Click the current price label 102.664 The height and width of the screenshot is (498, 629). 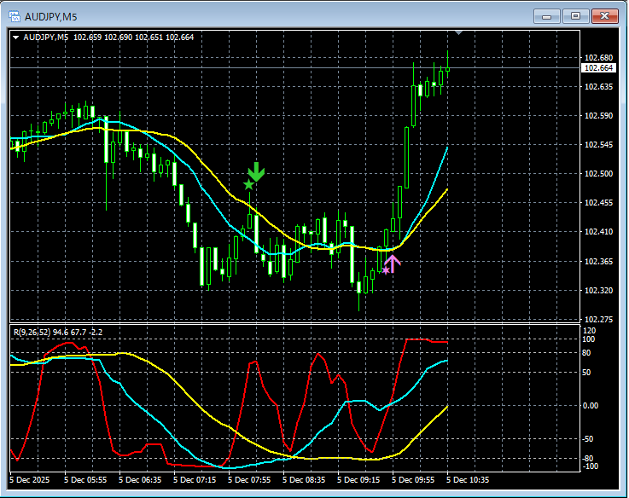tap(597, 68)
